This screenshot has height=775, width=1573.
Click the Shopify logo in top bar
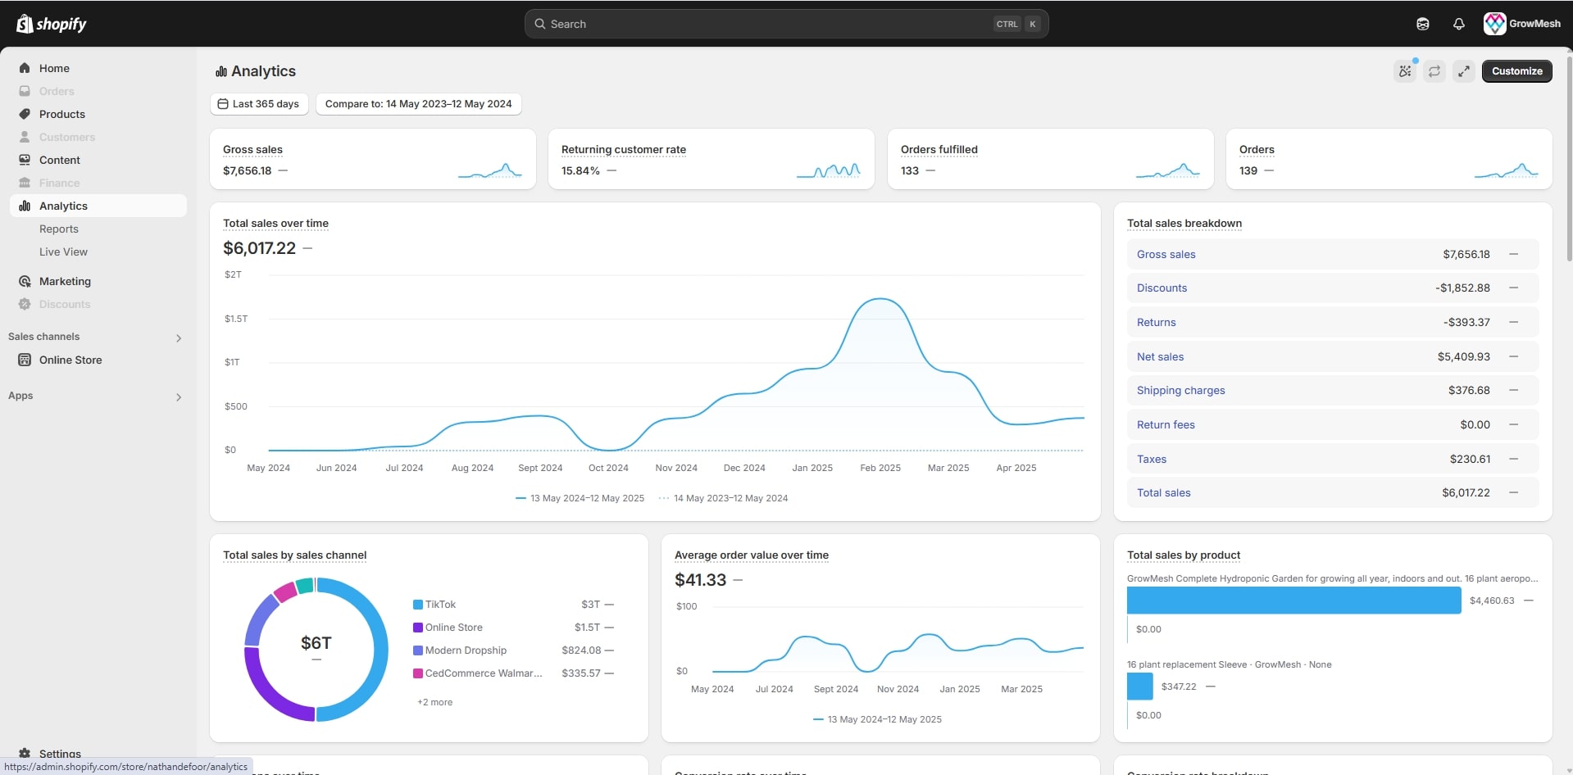pos(51,24)
